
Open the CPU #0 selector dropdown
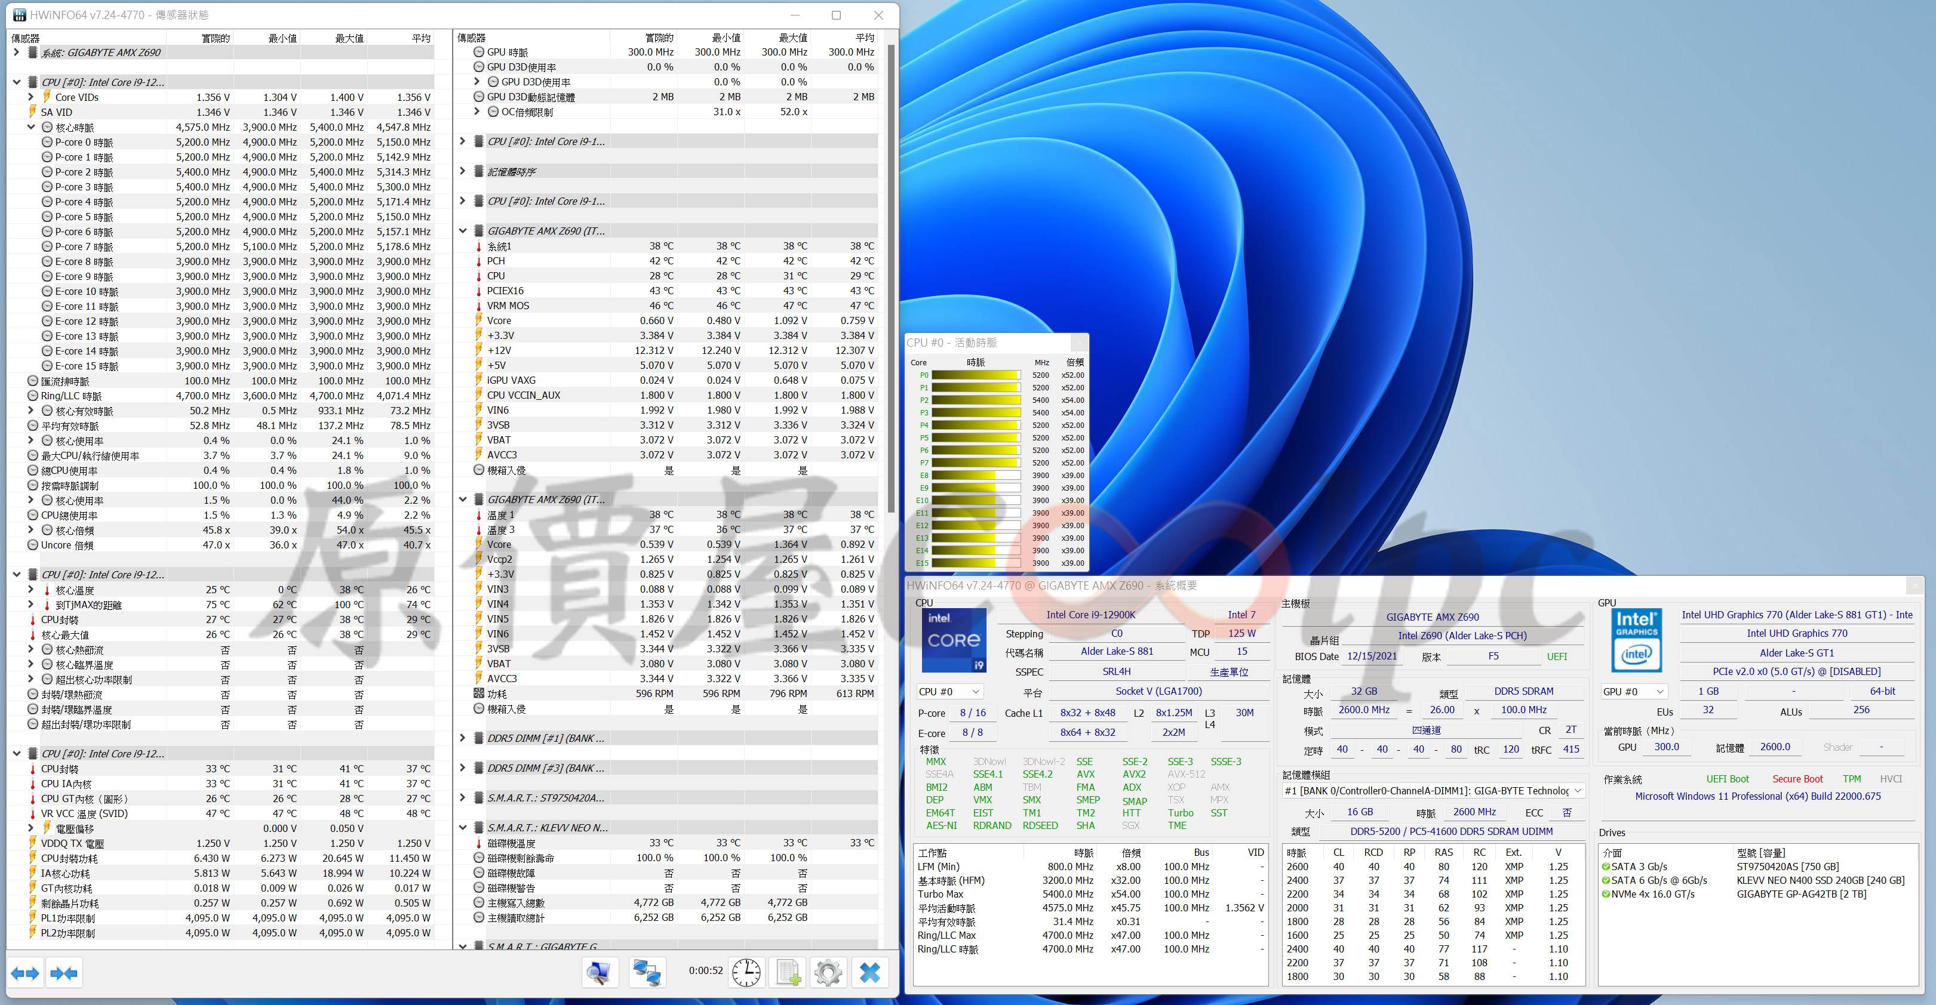pos(949,692)
